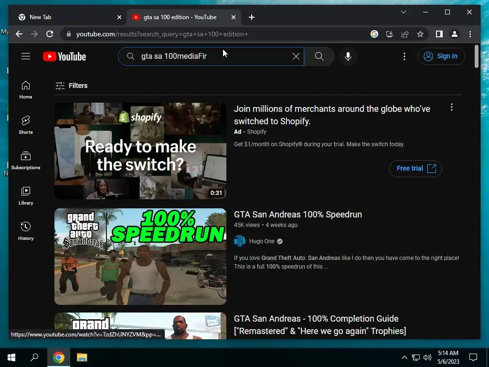
Task: Show hidden tray icons chevron
Action: tap(404, 357)
